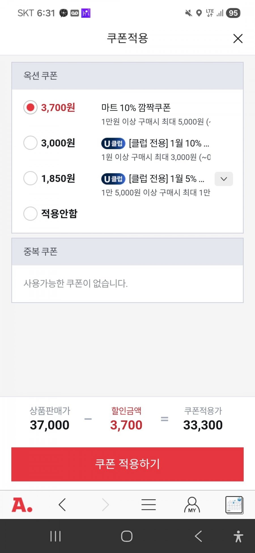
Task: Tap the 마트 10% 깜짝쿠폰 label
Action: pyautogui.click(x=136, y=108)
